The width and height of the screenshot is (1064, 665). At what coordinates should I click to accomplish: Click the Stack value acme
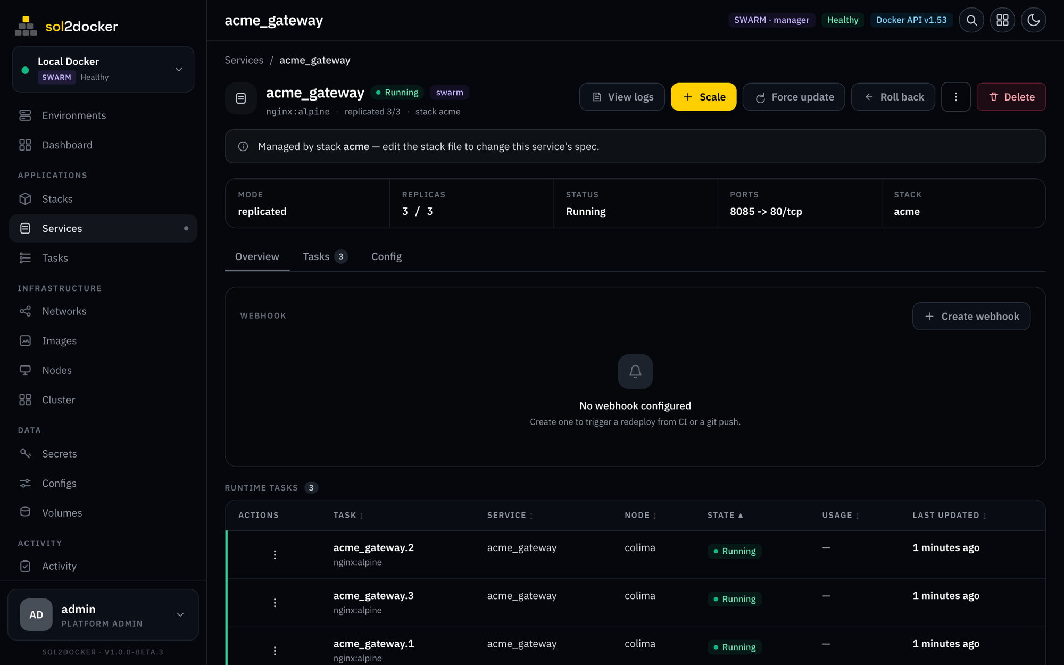click(x=907, y=211)
